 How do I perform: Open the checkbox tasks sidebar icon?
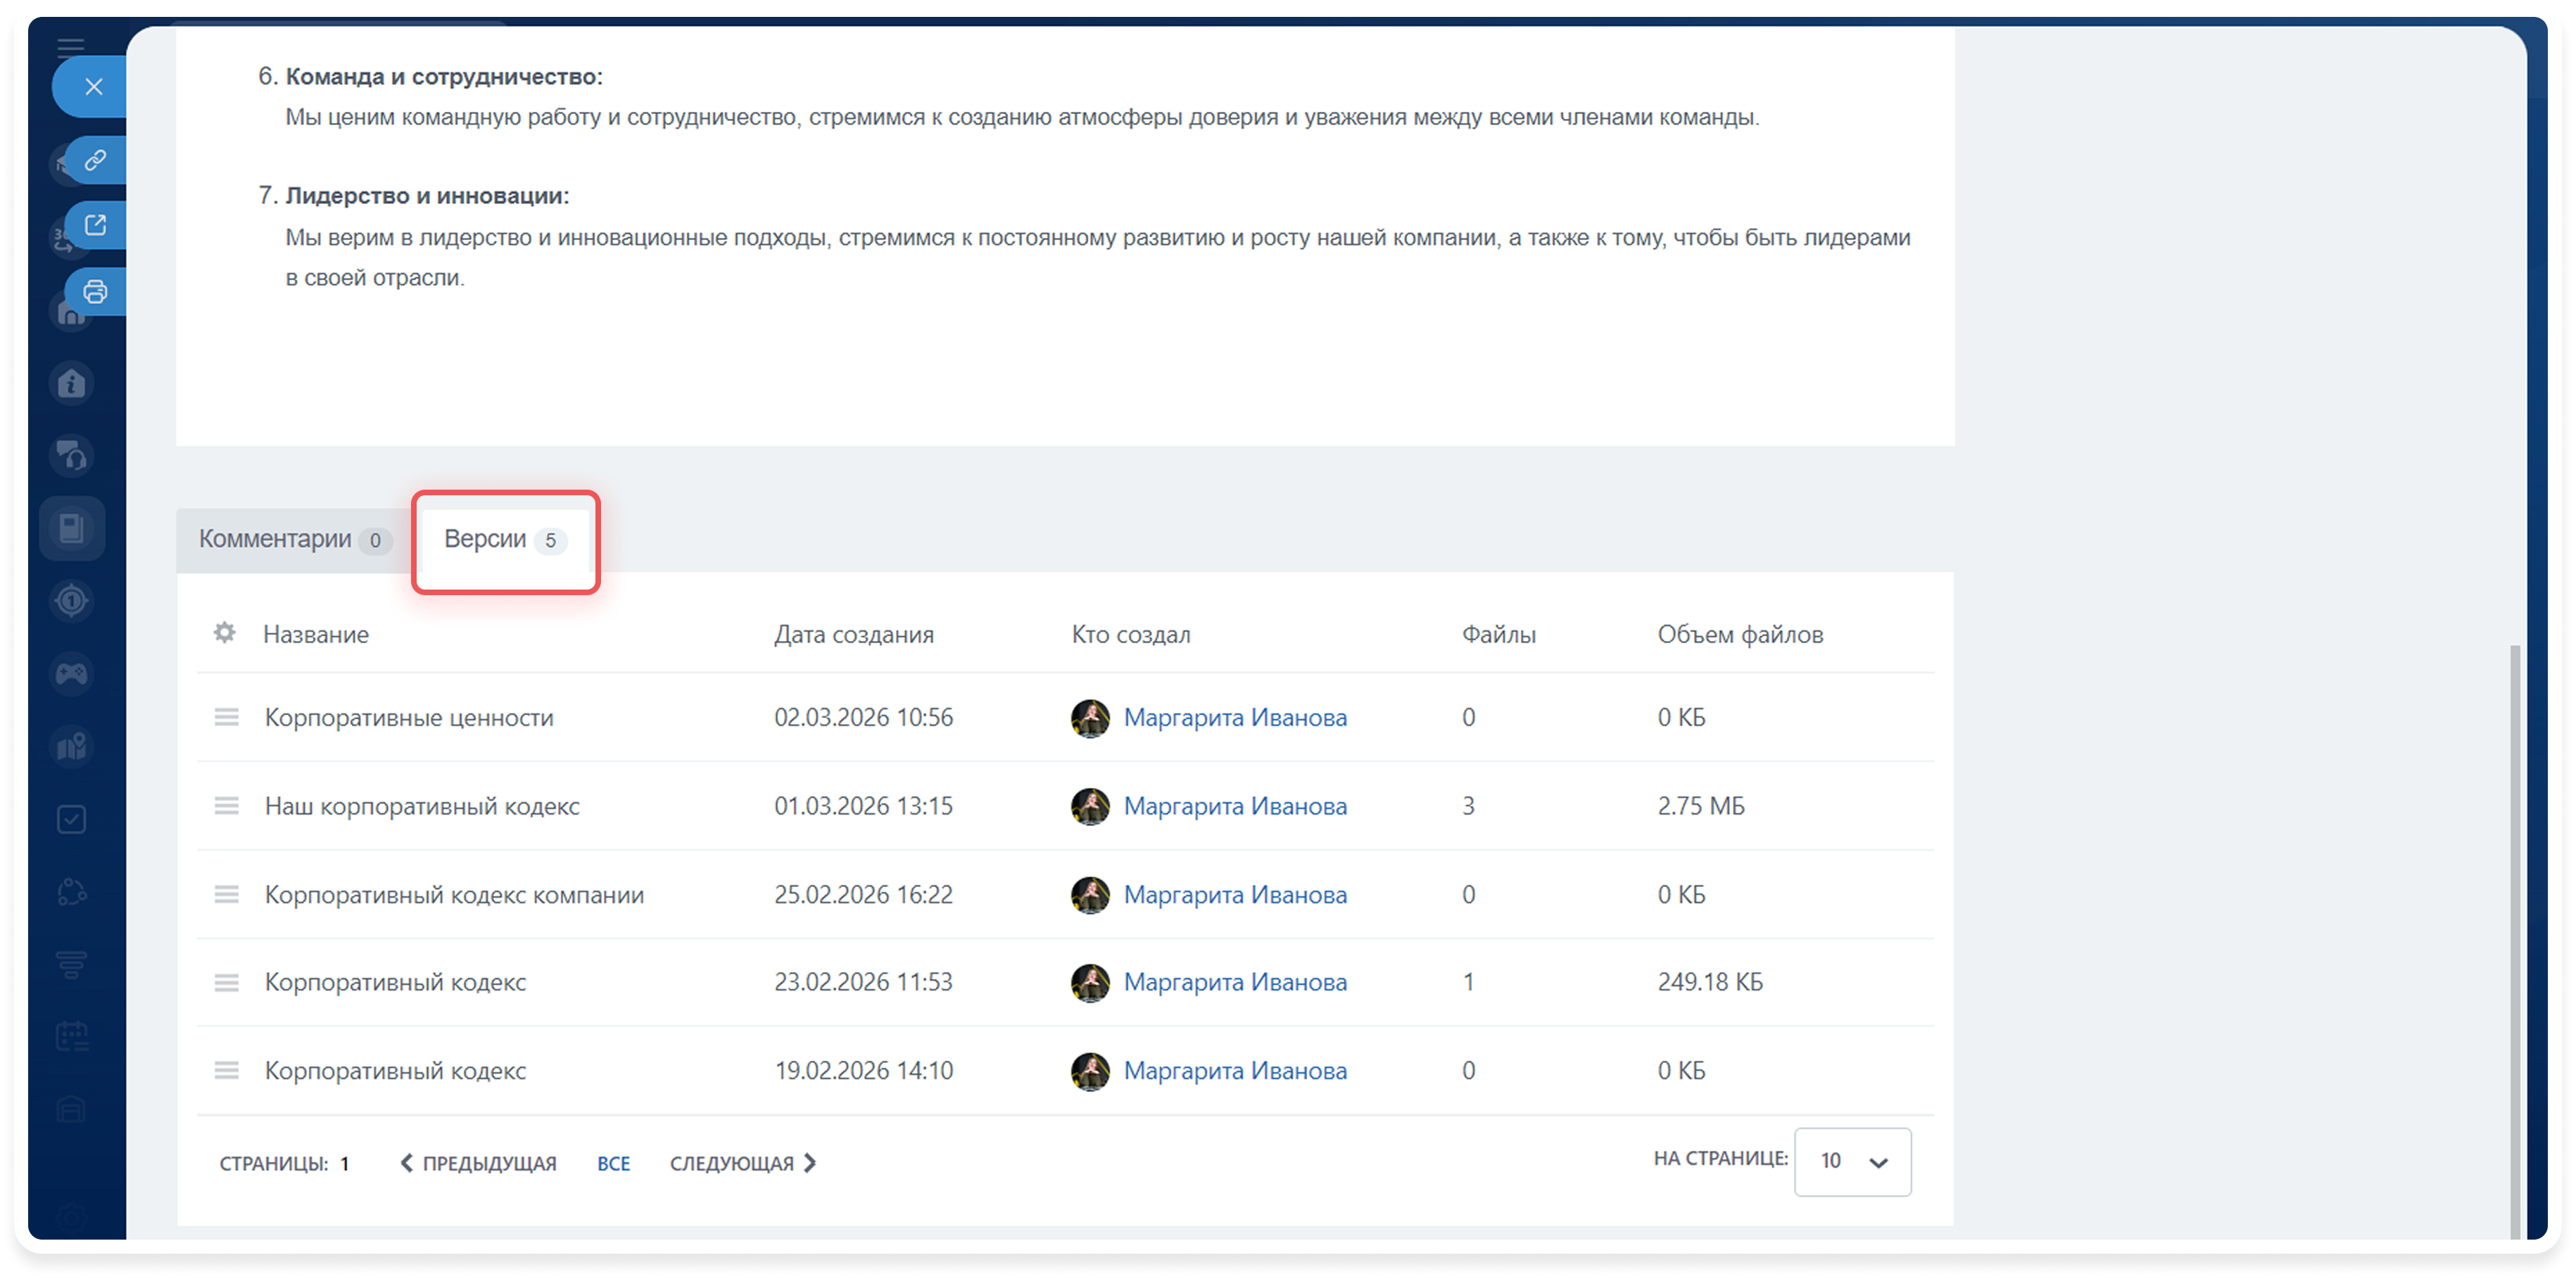click(x=72, y=820)
